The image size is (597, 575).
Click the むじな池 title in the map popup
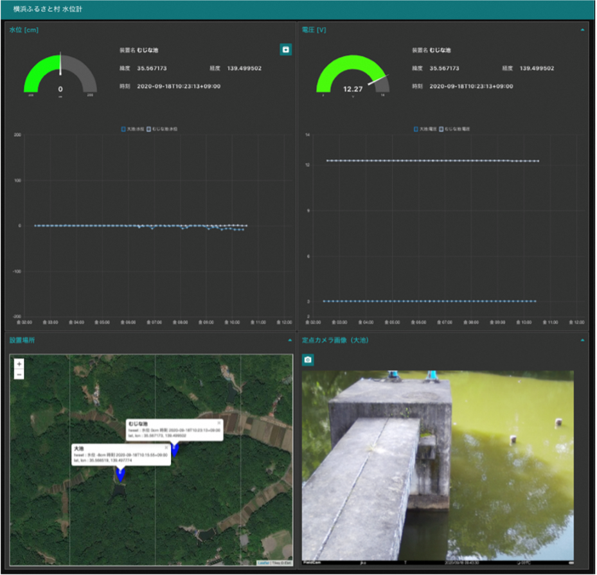coord(138,423)
